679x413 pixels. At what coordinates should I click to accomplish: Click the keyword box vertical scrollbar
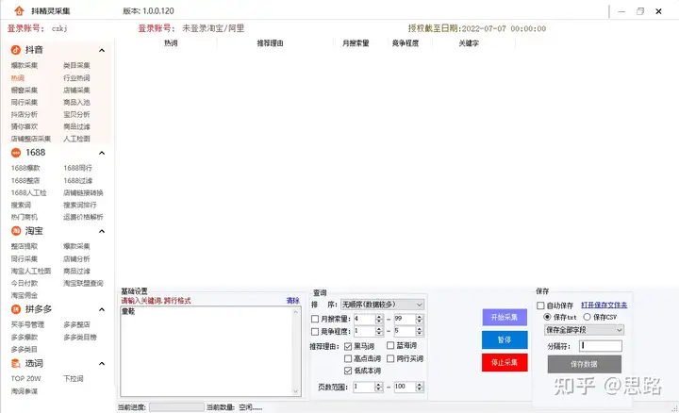pos(297,351)
